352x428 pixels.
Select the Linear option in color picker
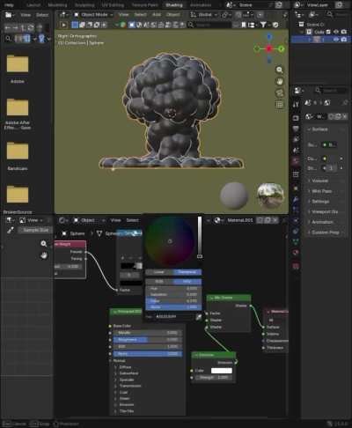click(159, 272)
